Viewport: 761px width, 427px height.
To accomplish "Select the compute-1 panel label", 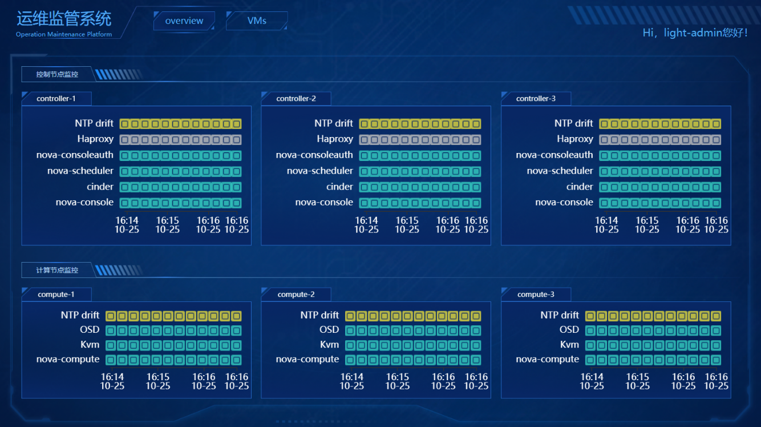I will 56,295.
